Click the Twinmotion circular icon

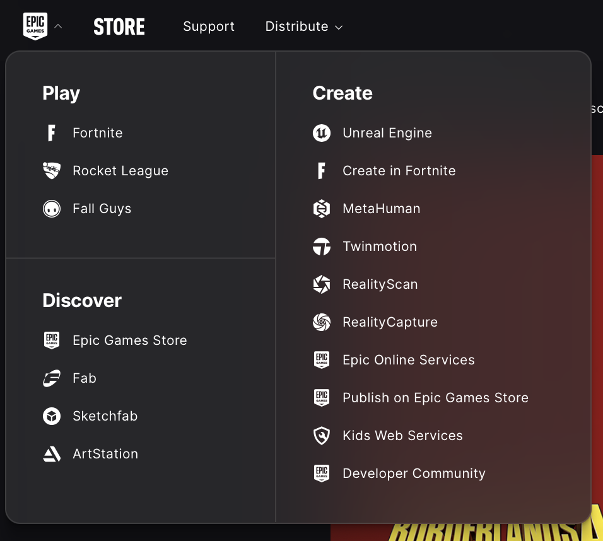pos(322,247)
